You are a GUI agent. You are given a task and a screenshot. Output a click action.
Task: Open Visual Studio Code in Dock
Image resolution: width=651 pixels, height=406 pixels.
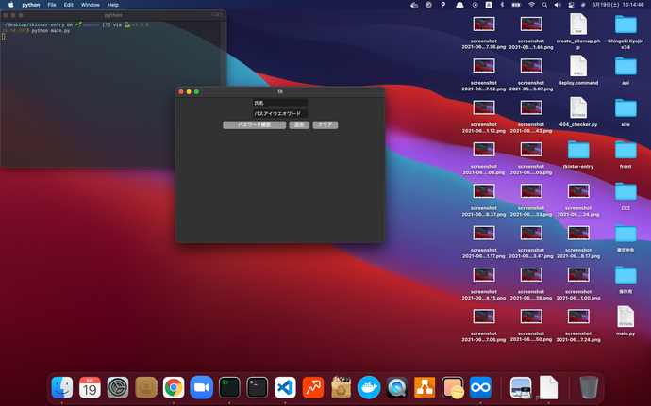coord(285,387)
